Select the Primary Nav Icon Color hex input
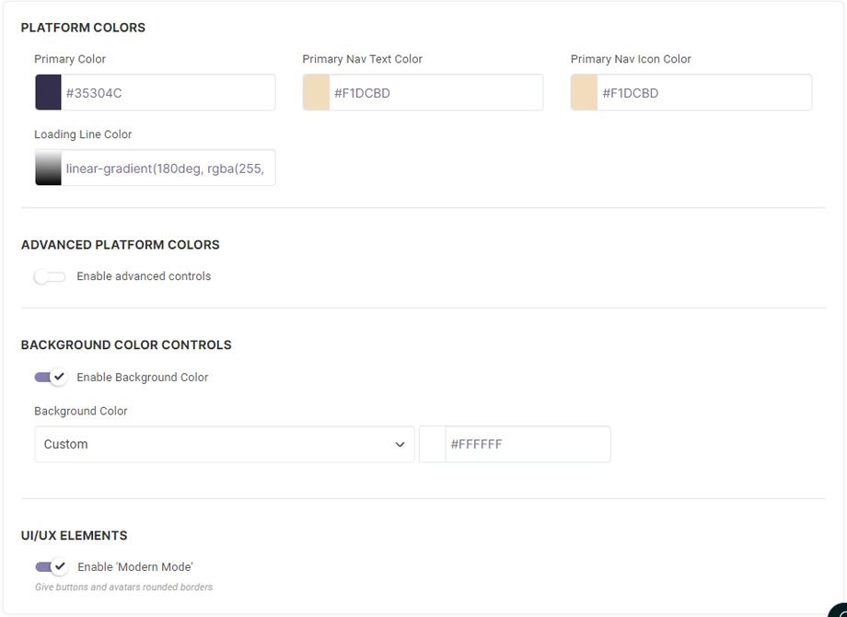This screenshot has height=617, width=847. click(x=704, y=93)
